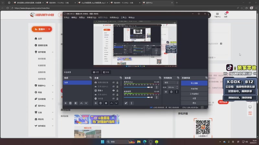Toggle lock on 浏览器 source
The height and width of the screenshot is (145, 259).
[x=117, y=99]
